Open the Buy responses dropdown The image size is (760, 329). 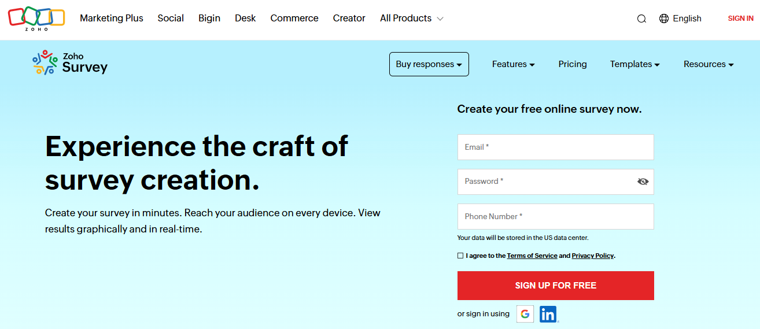(x=429, y=64)
